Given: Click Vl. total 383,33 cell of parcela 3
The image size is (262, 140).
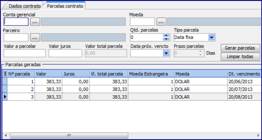Looking at the screenshot, I should coord(109,97).
